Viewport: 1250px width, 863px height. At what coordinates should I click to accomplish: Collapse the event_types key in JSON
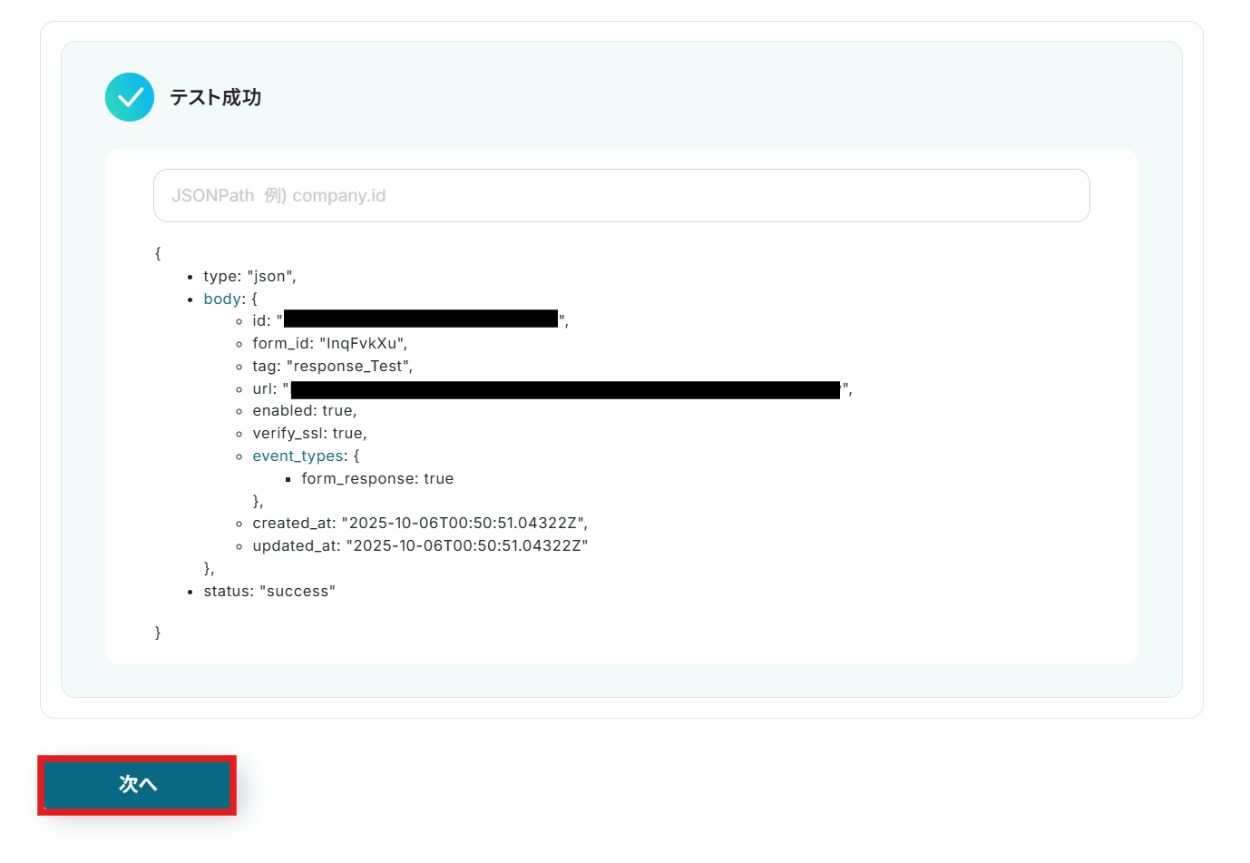(298, 456)
